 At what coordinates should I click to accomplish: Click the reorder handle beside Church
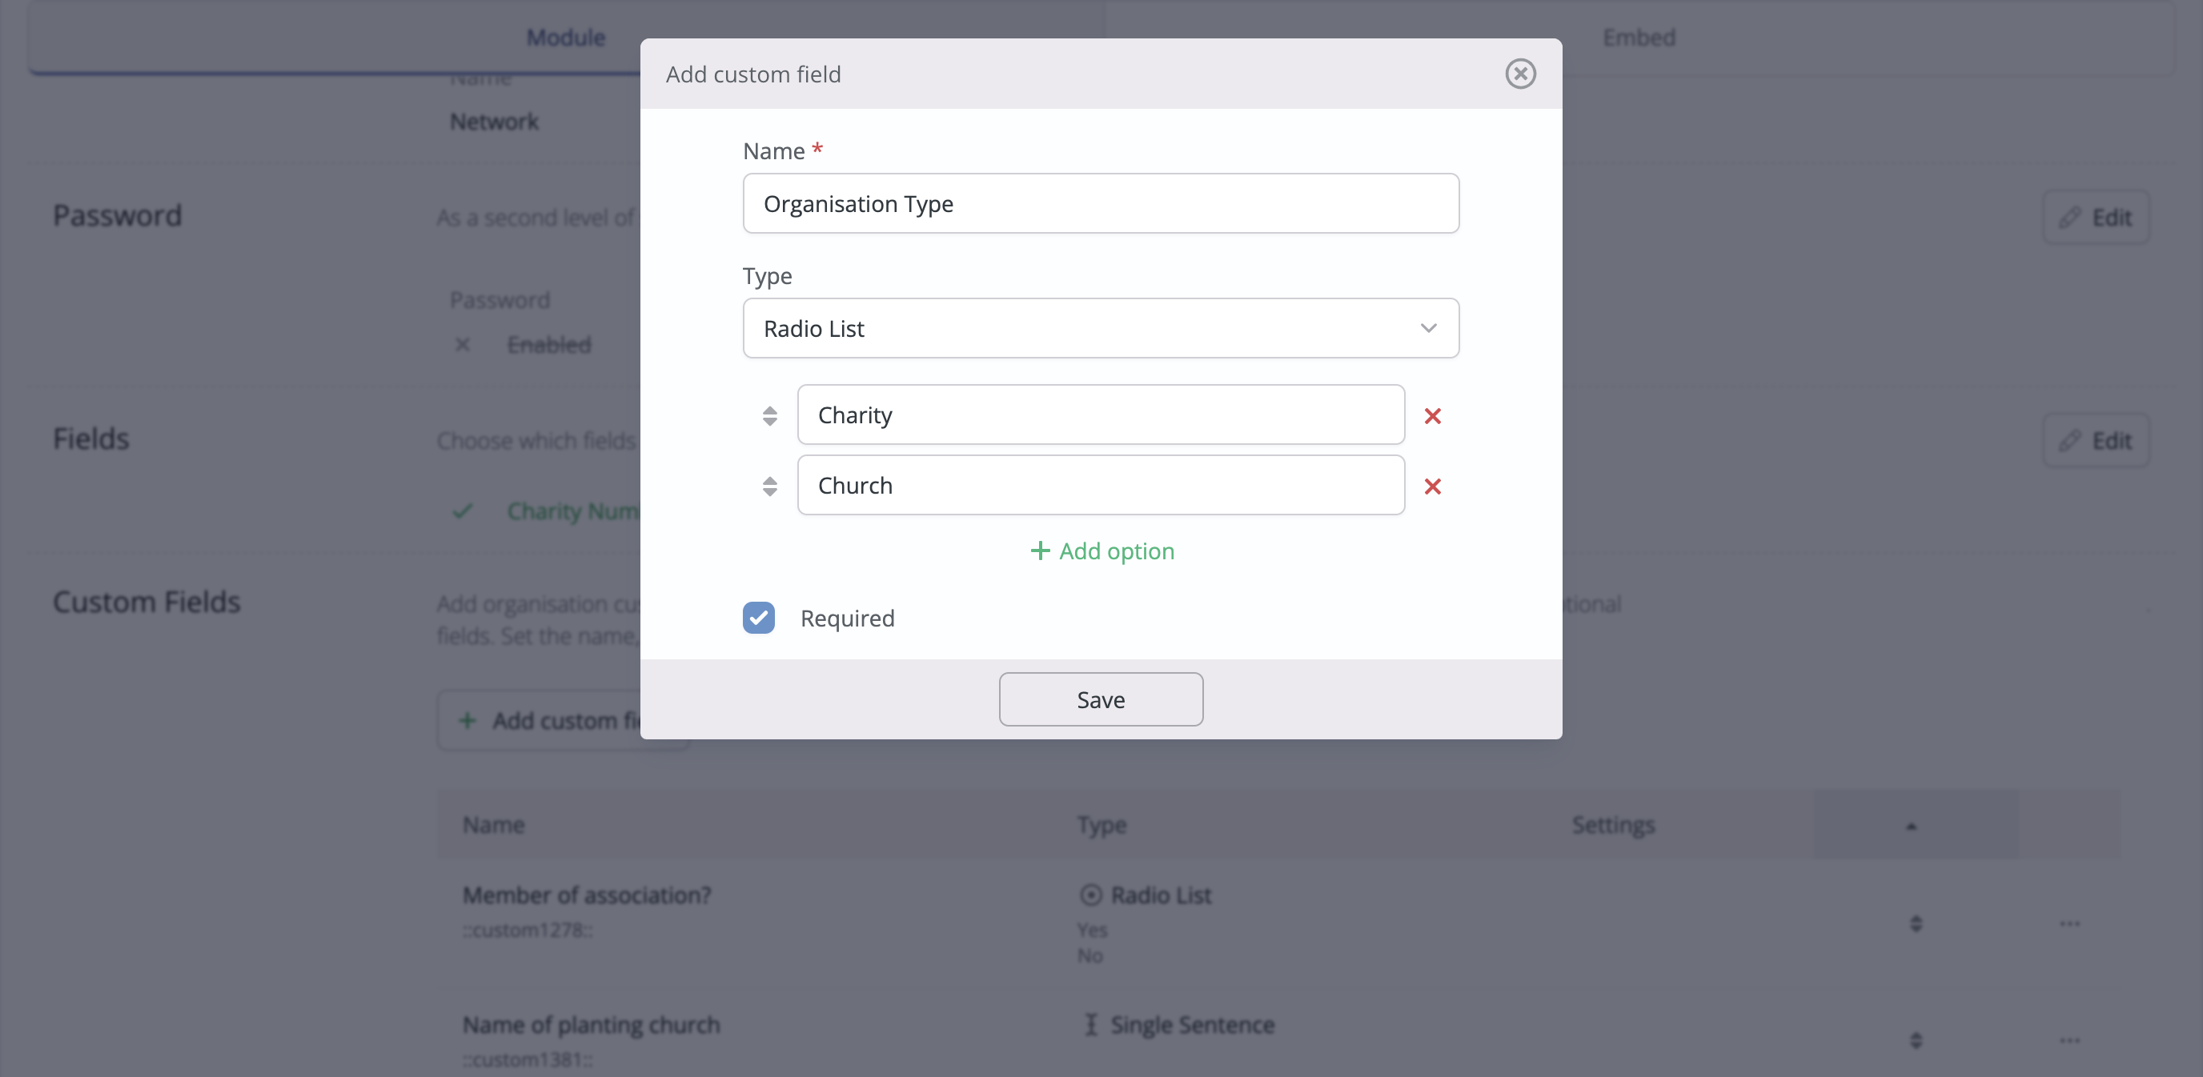point(769,486)
